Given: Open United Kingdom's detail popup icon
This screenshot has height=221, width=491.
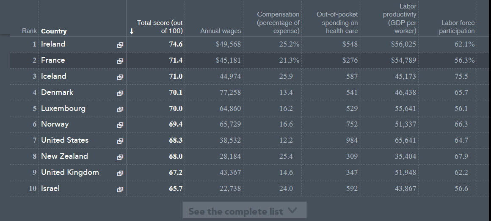Looking at the screenshot, I should [x=120, y=173].
